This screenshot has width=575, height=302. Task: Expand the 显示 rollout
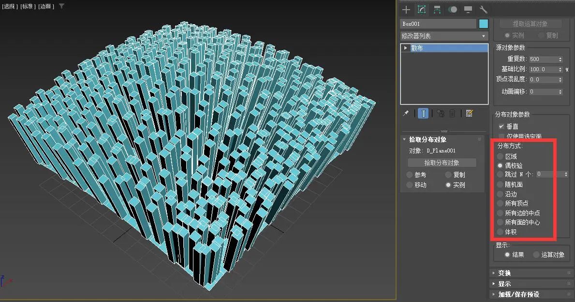click(532, 284)
